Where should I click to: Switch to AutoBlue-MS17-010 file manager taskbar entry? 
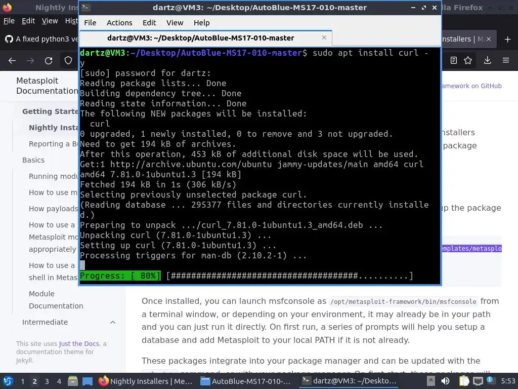246,381
